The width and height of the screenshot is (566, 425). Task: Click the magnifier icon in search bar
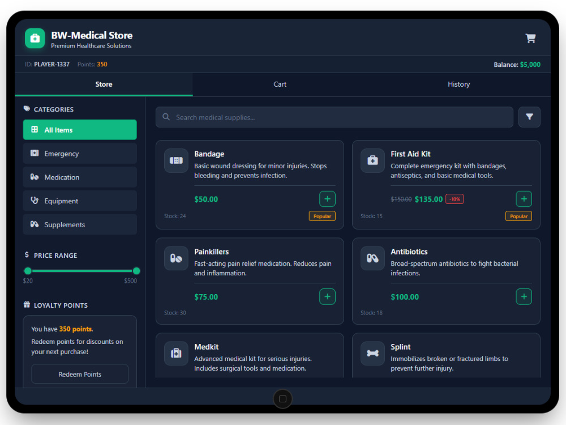point(166,117)
